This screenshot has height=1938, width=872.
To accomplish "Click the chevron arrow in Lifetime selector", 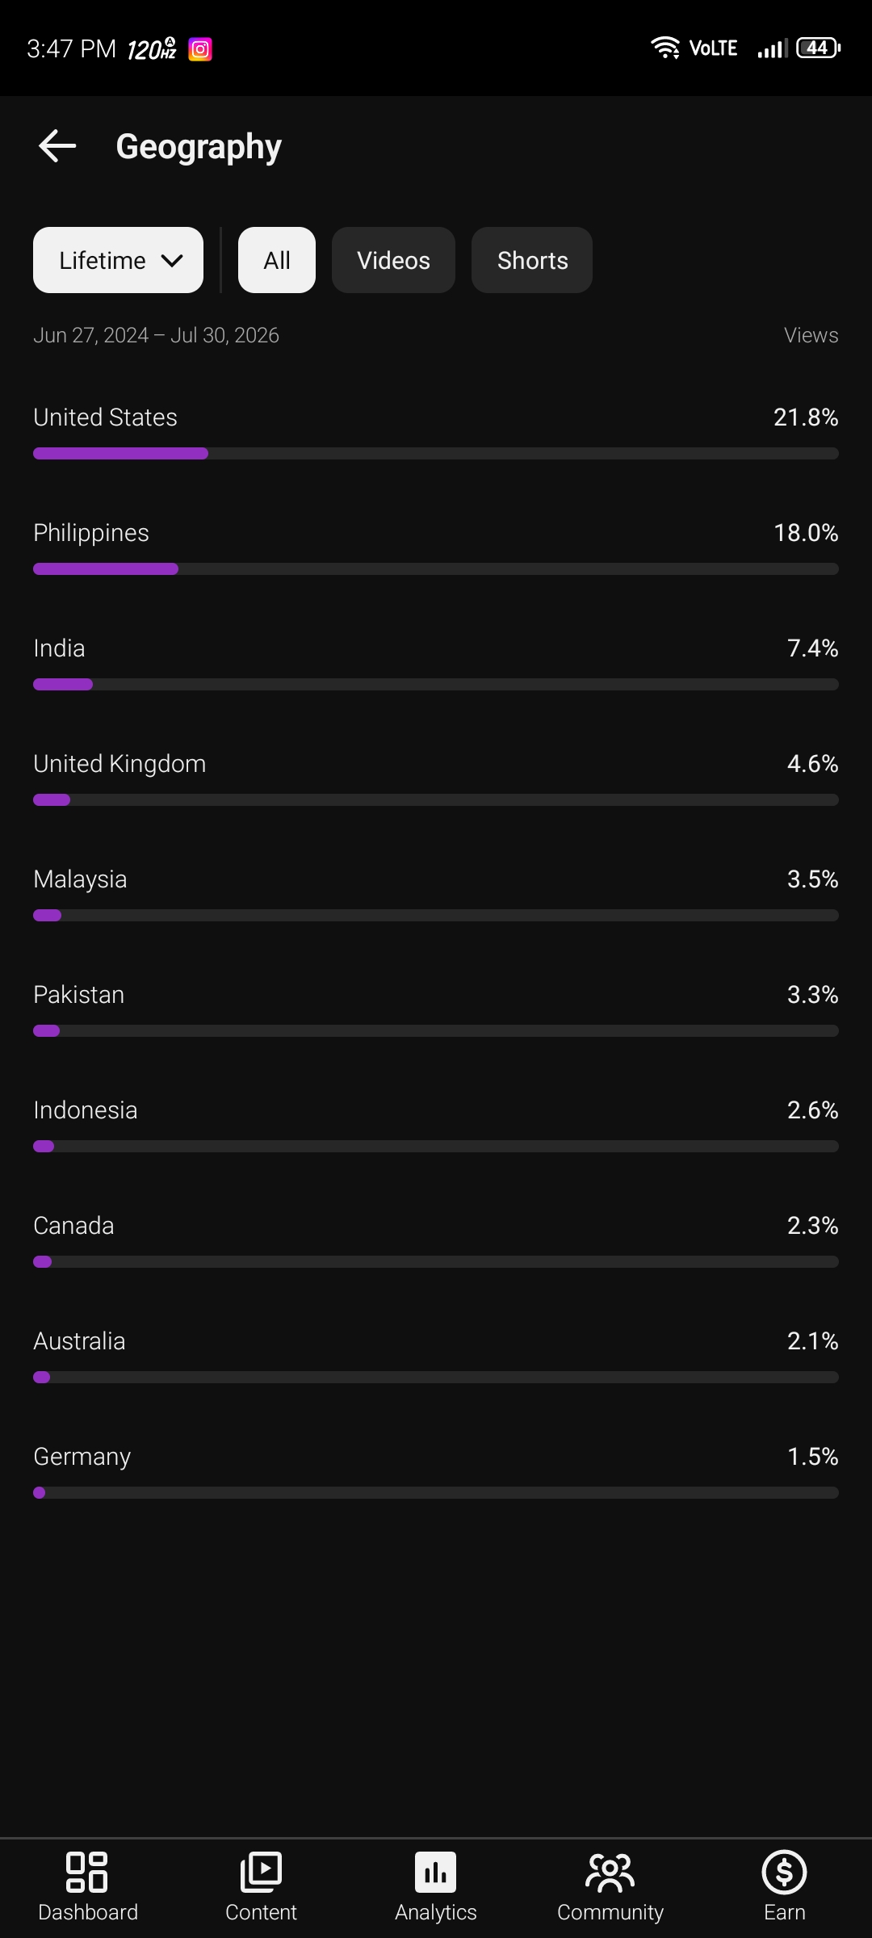I will [x=172, y=261].
